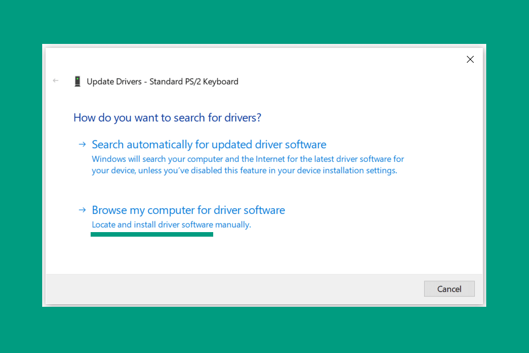
Task: Click the 'Windows will search your computer' description line
Action: click(247, 159)
